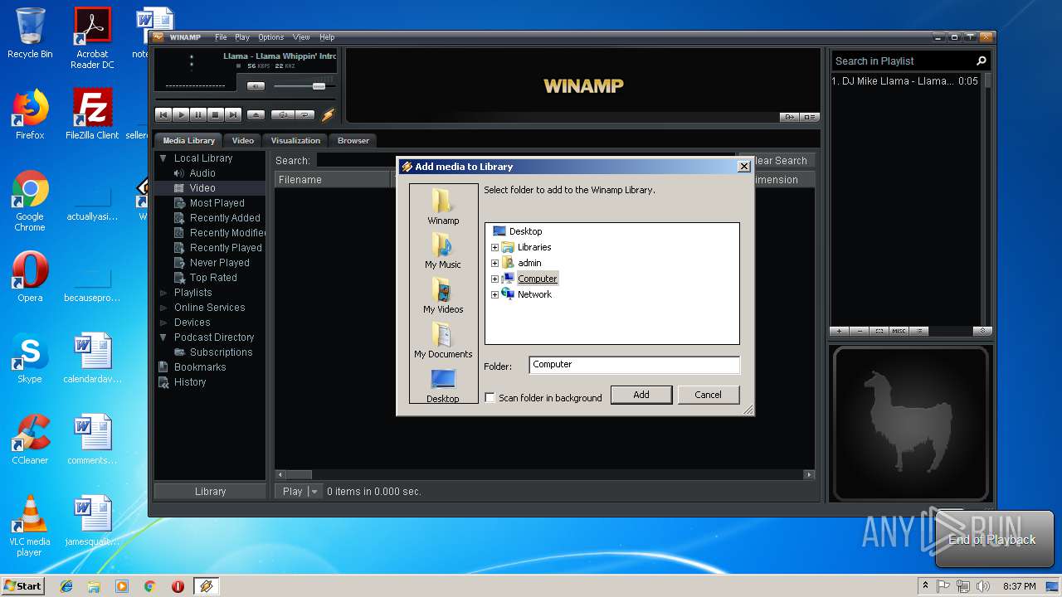The image size is (1062, 597).
Task: Open the Play button dropdown arrow
Action: coord(314,492)
